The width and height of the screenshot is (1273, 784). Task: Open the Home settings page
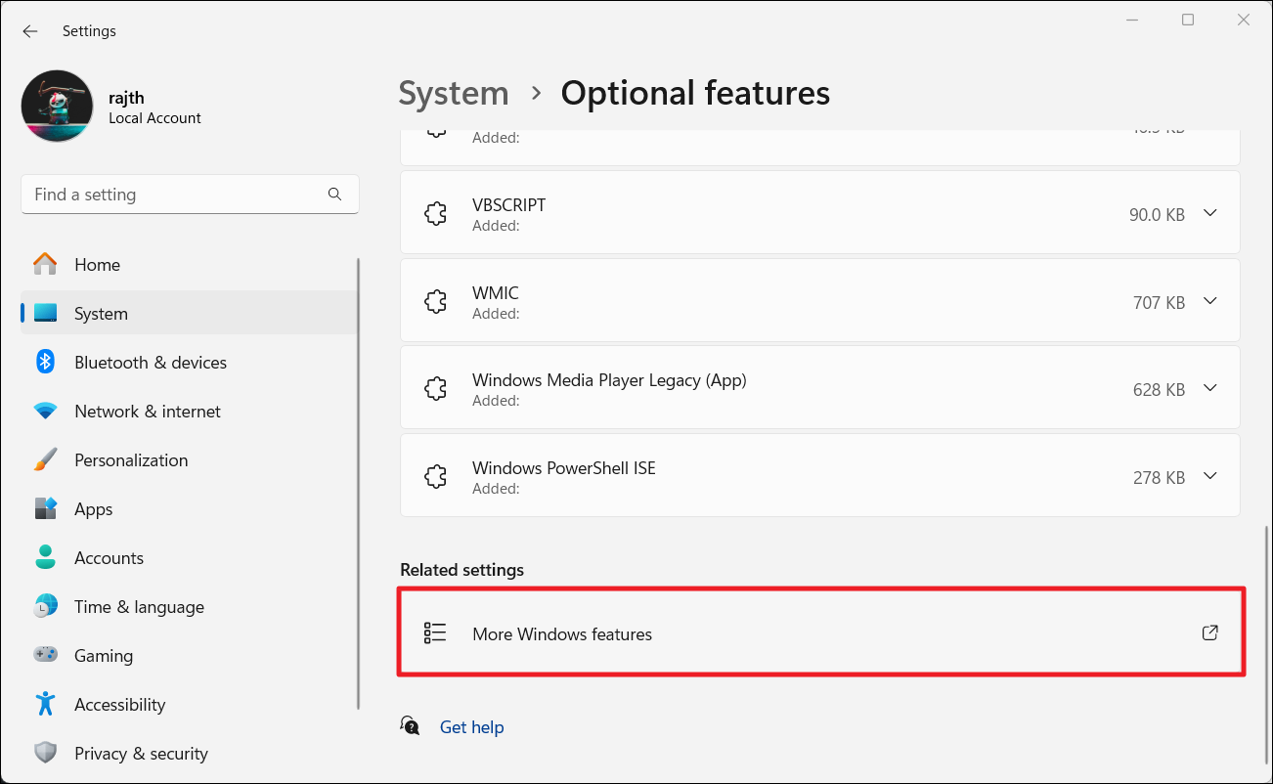[97, 265]
